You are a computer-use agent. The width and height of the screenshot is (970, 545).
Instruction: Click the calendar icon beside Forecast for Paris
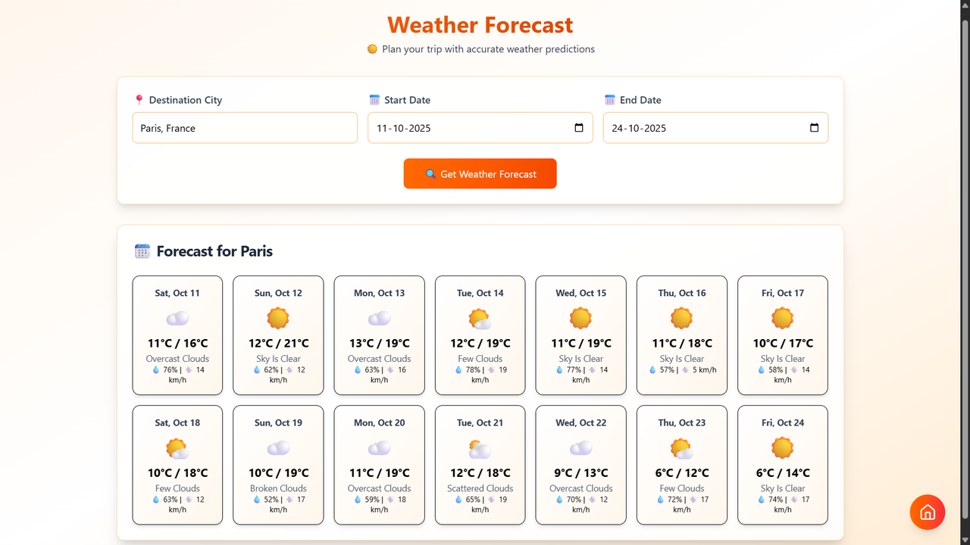click(142, 251)
